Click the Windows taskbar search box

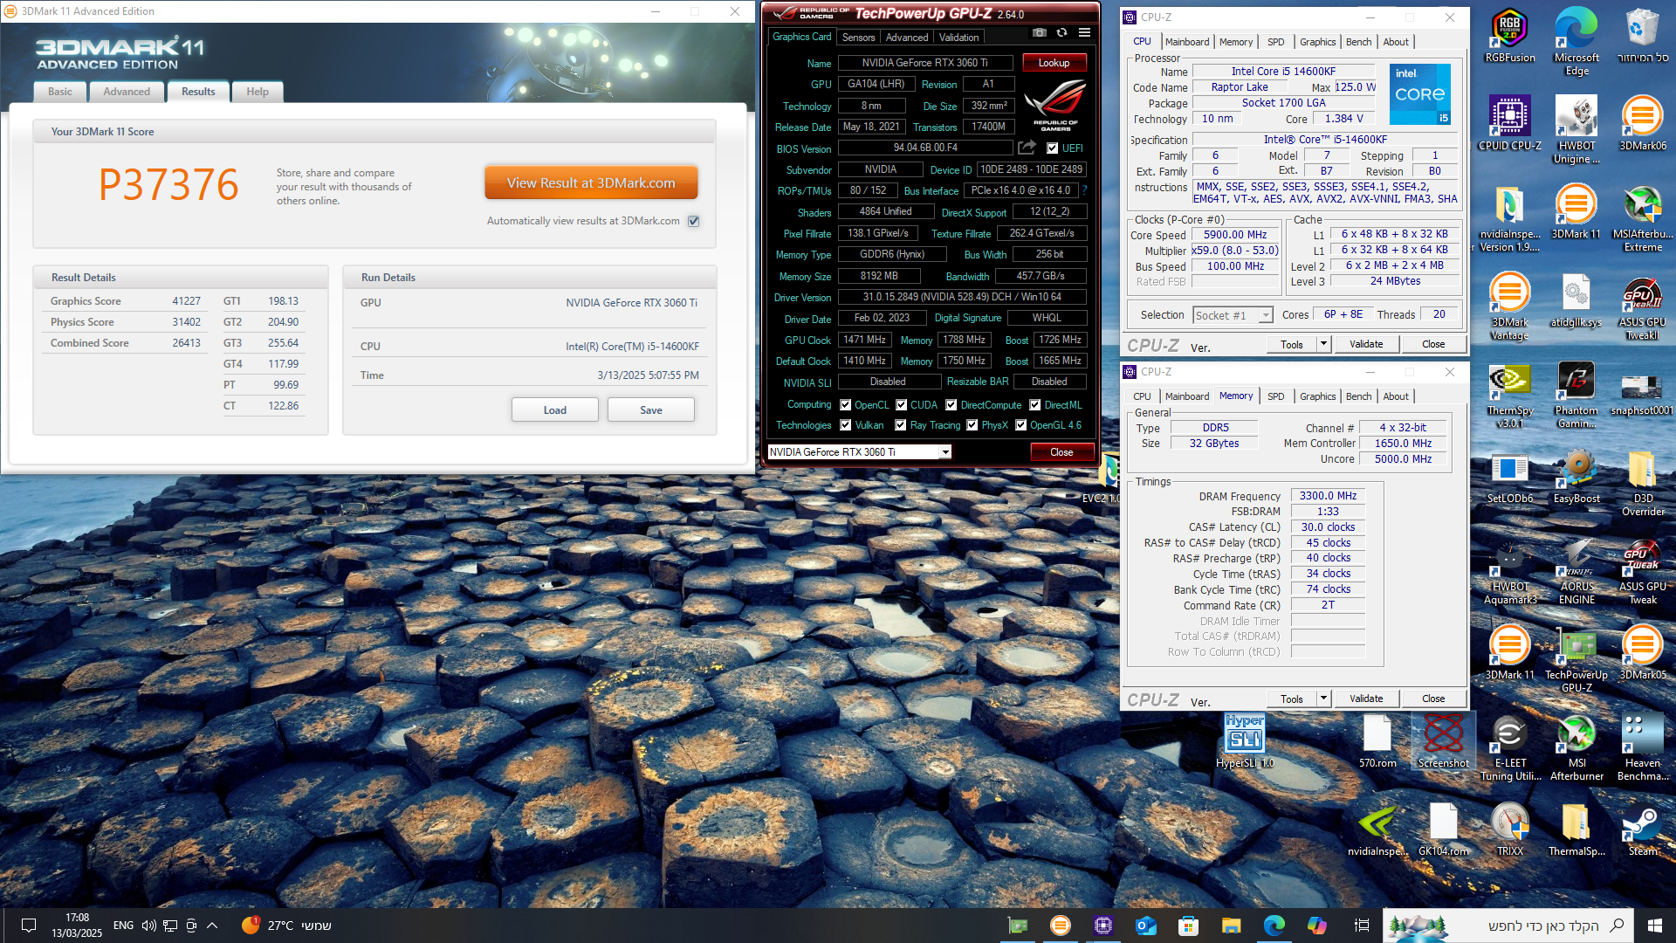1508,926
